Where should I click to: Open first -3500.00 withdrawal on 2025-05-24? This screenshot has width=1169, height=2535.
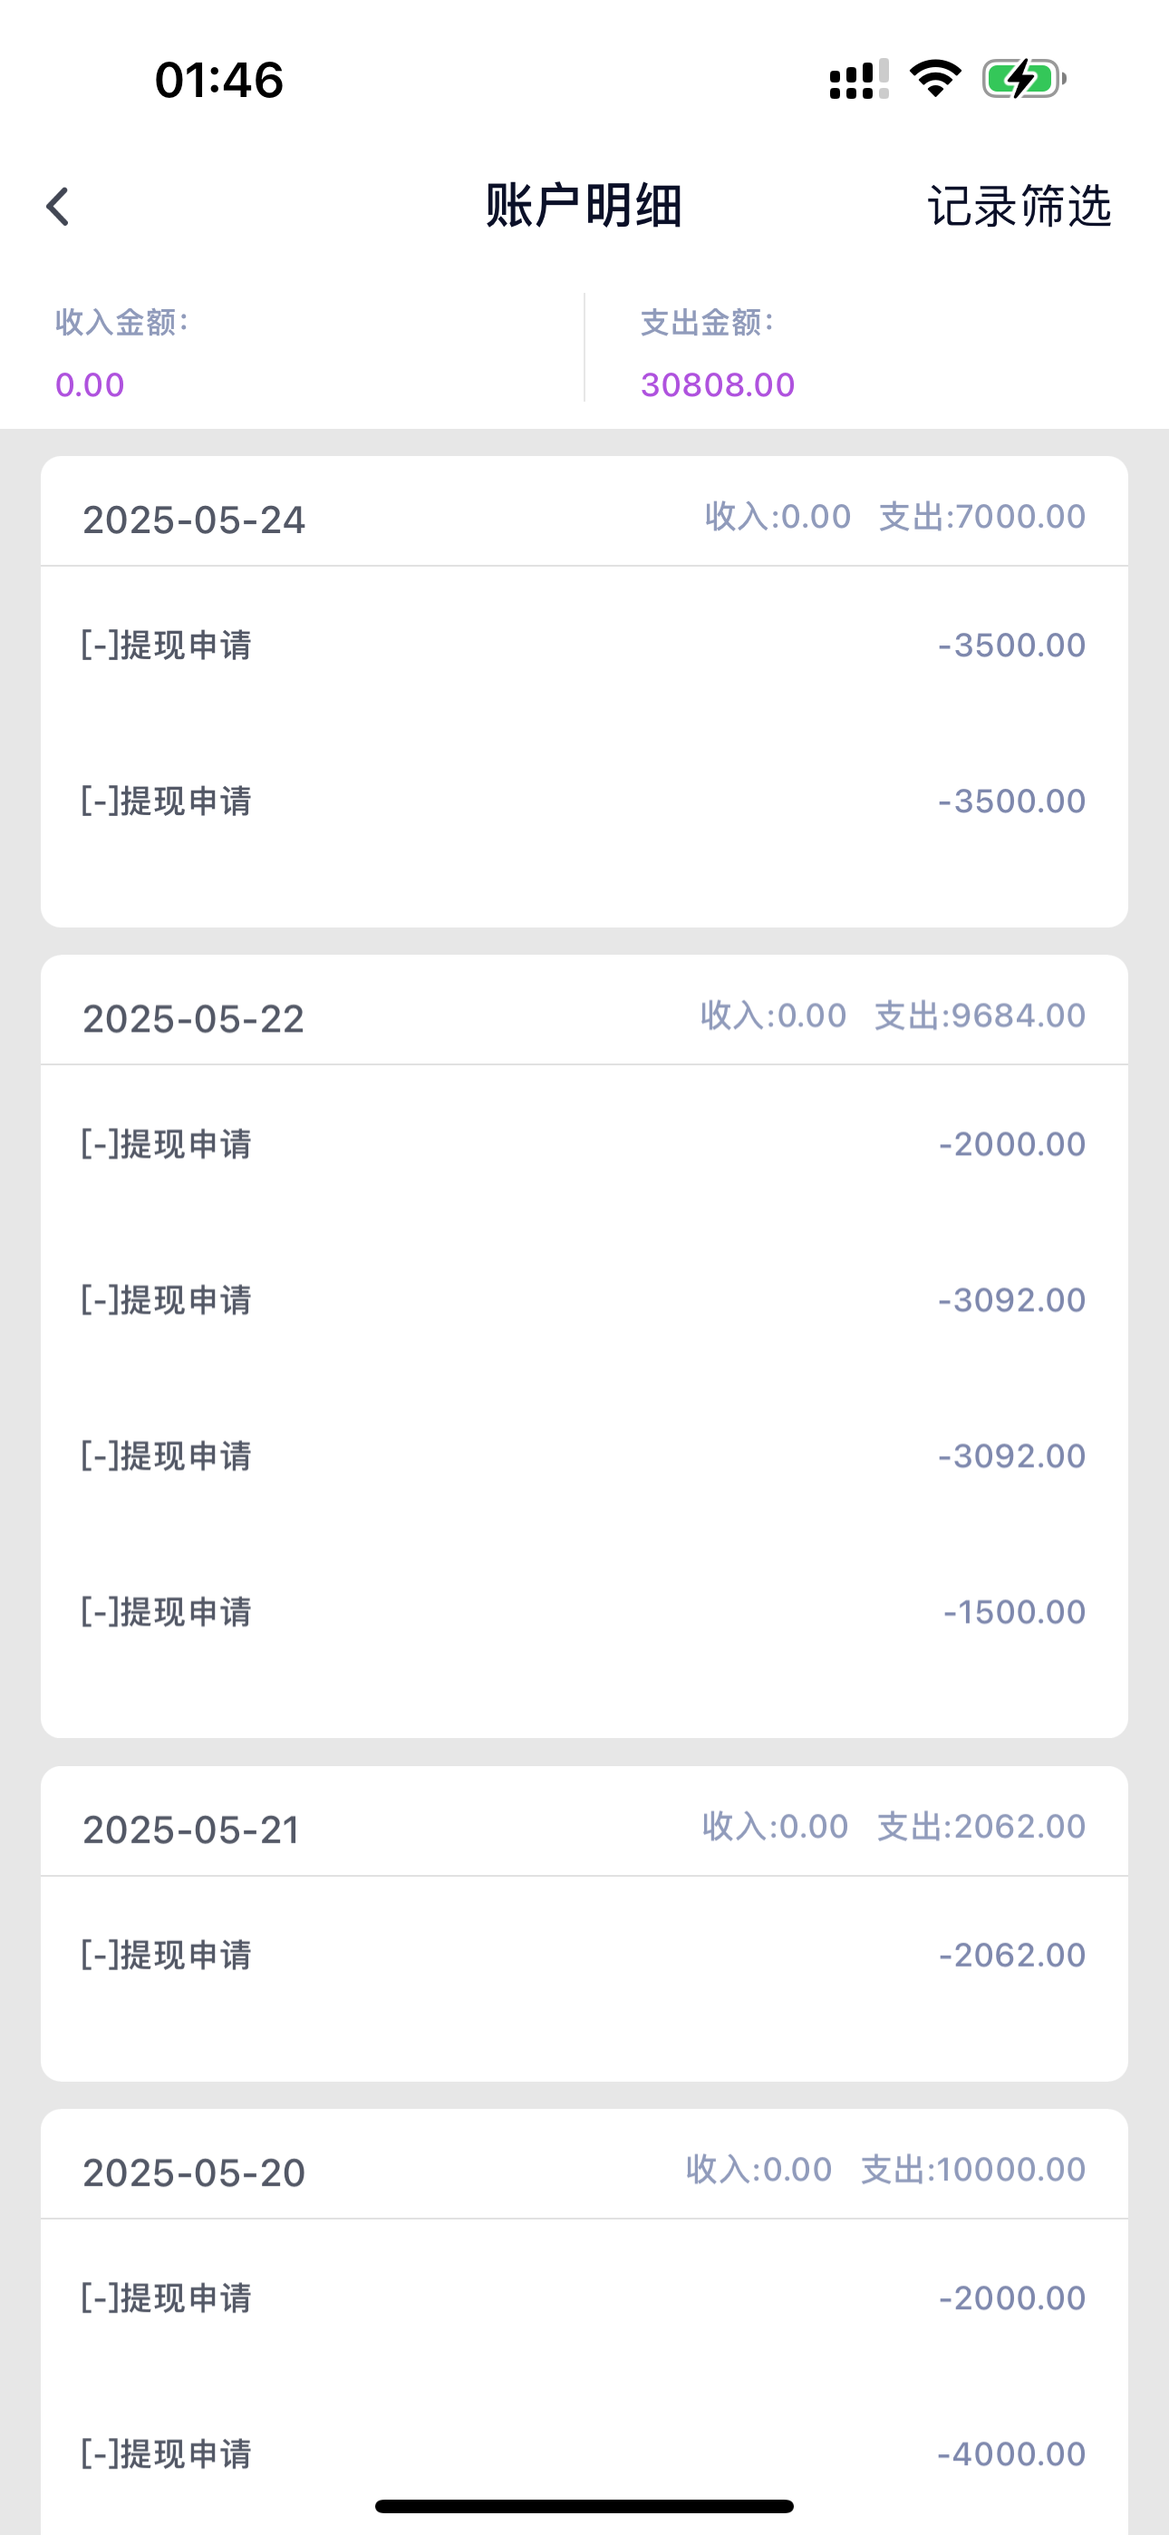pyautogui.click(x=584, y=645)
